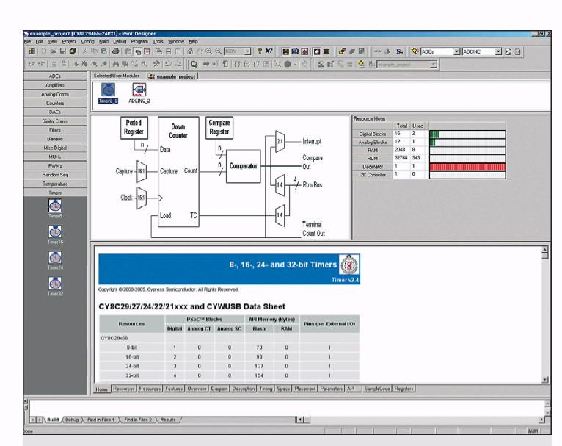Expand the ADCs module category
Image resolution: width=562 pixels, height=446 pixels.
tap(55, 76)
